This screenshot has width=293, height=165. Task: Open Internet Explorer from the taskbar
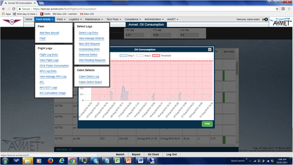(61, 161)
